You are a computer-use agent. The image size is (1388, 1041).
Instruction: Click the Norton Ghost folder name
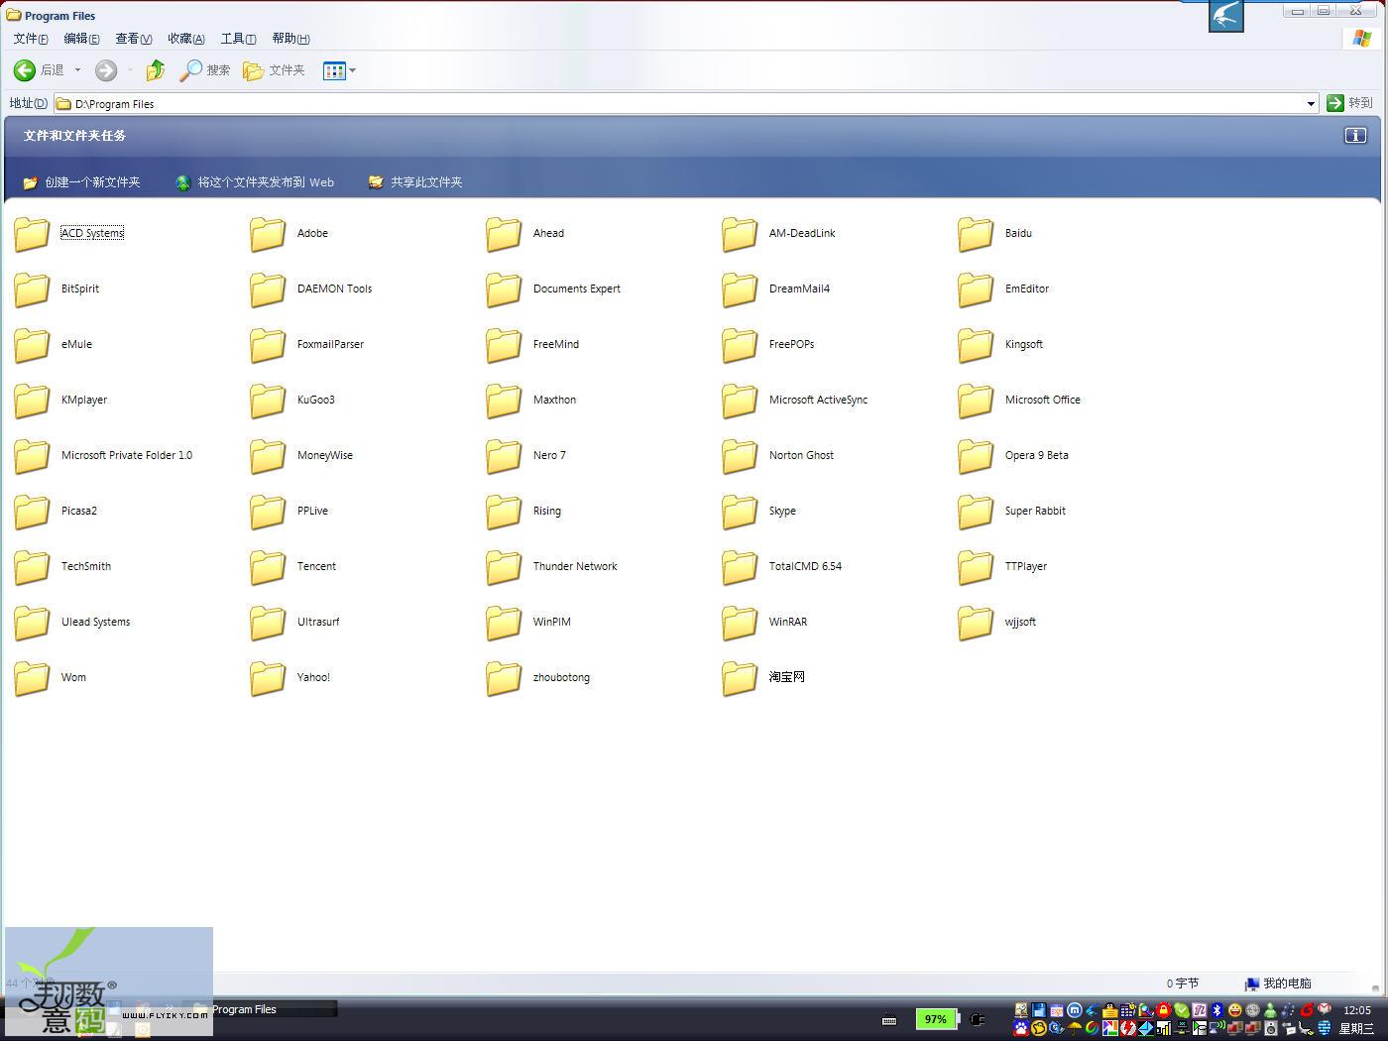pos(801,455)
